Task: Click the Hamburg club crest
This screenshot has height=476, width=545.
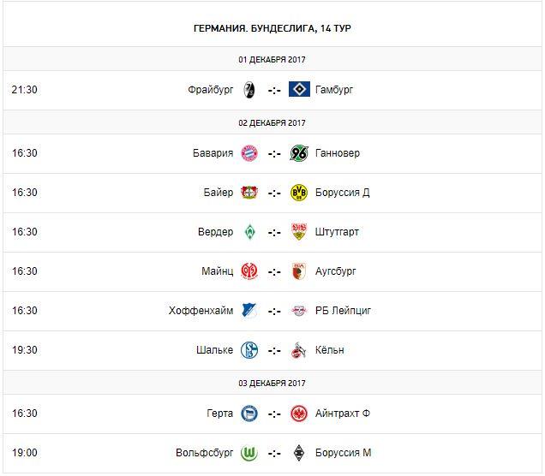Action: coord(299,89)
